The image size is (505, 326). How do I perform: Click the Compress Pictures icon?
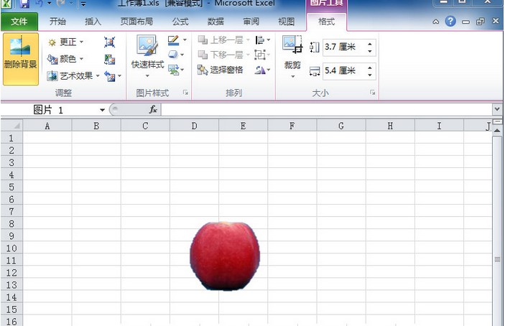pos(109,42)
